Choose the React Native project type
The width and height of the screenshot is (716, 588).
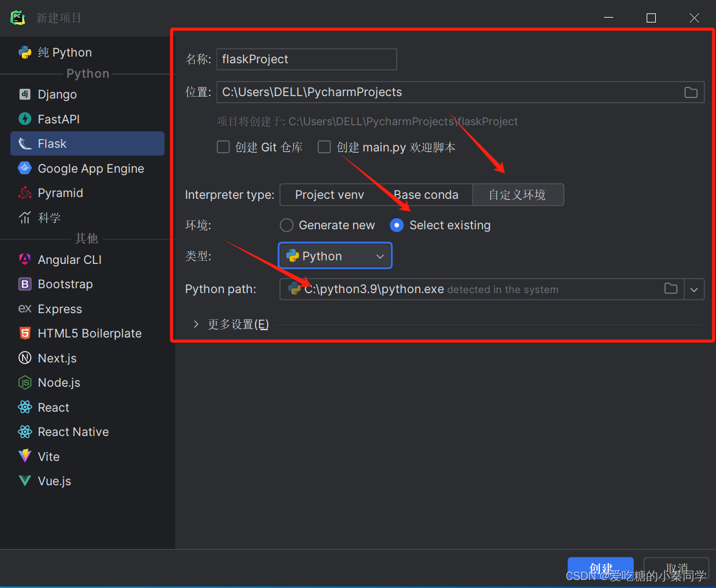87,432
